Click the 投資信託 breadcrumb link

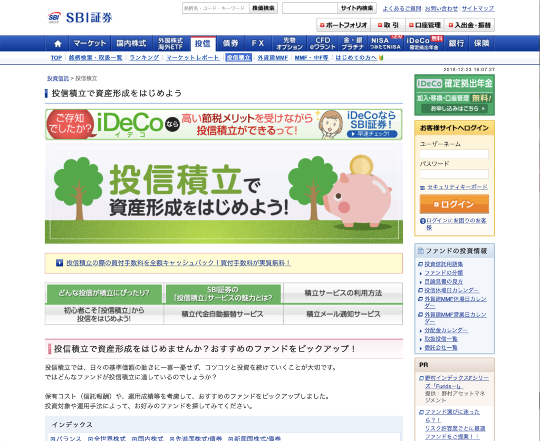click(x=58, y=79)
